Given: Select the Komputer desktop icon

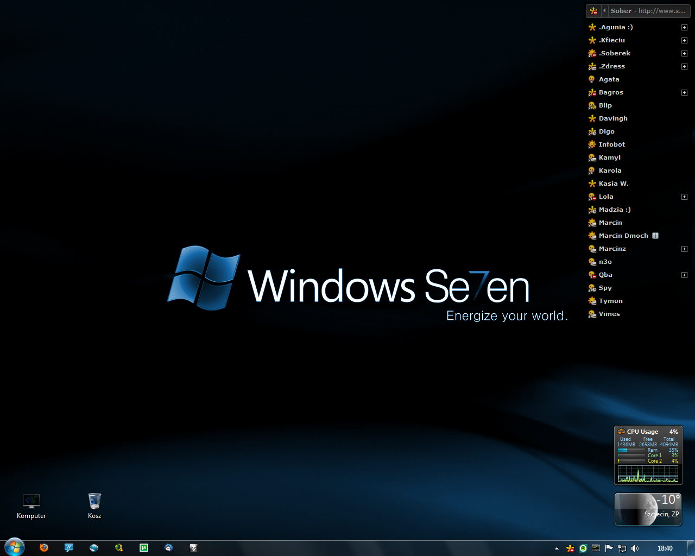Looking at the screenshot, I should coord(31,506).
